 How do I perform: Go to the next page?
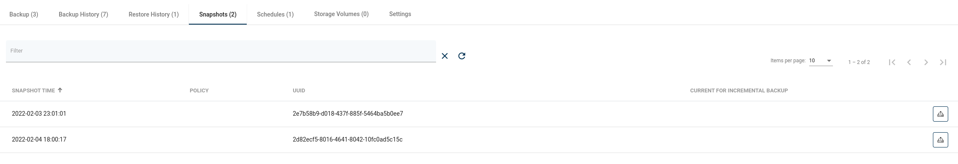(926, 62)
